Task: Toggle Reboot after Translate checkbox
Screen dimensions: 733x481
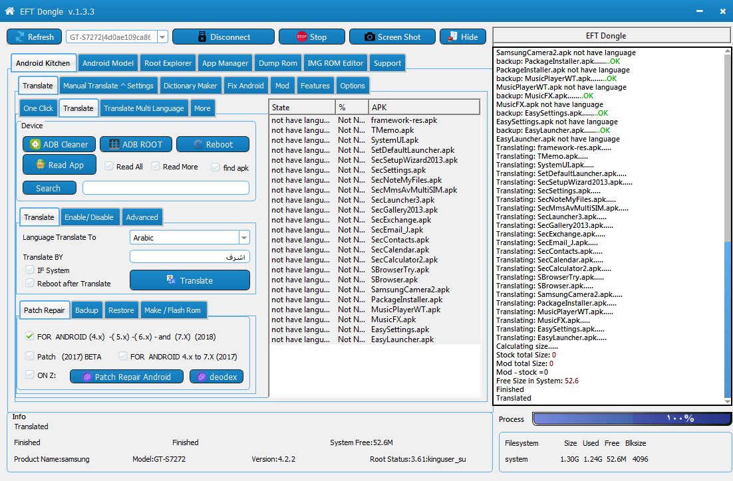Action: [30, 283]
